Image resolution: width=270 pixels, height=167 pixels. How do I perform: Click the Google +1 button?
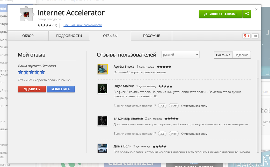(246, 36)
